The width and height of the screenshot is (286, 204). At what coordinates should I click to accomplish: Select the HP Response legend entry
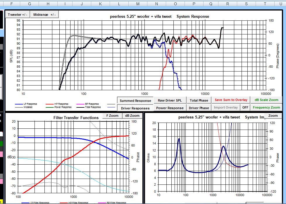[x=57, y=104]
